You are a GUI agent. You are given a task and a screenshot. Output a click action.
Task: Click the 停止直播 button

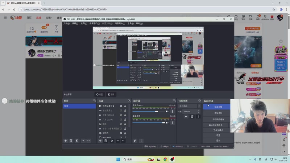pos(218,107)
